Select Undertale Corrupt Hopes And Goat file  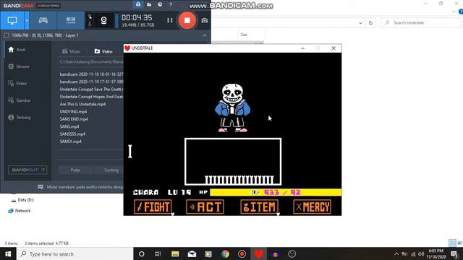[x=91, y=97]
